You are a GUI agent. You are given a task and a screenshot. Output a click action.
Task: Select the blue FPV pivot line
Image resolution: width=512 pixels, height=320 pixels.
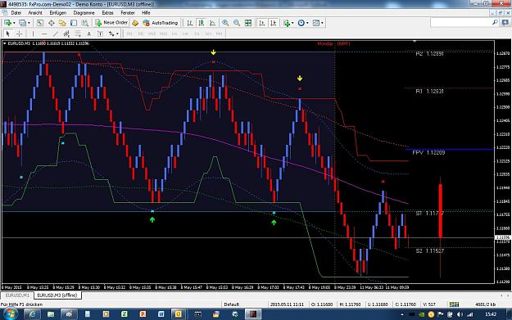pos(450,150)
